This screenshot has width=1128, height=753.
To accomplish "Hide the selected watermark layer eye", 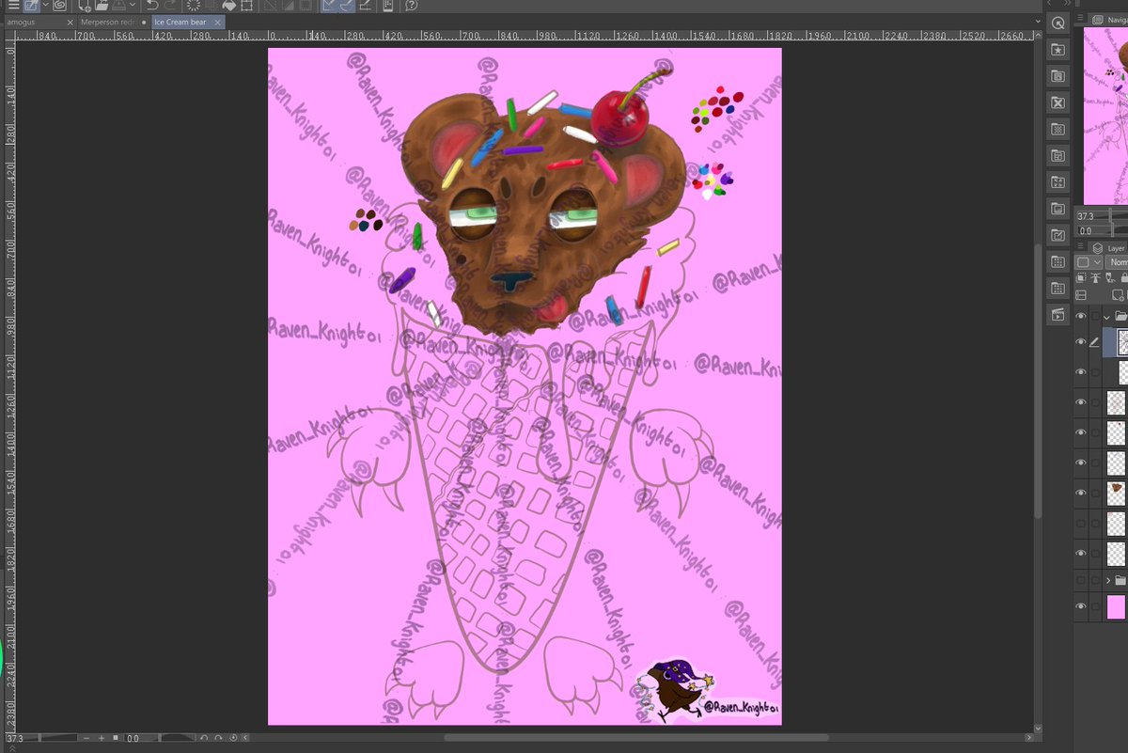I will (1081, 342).
